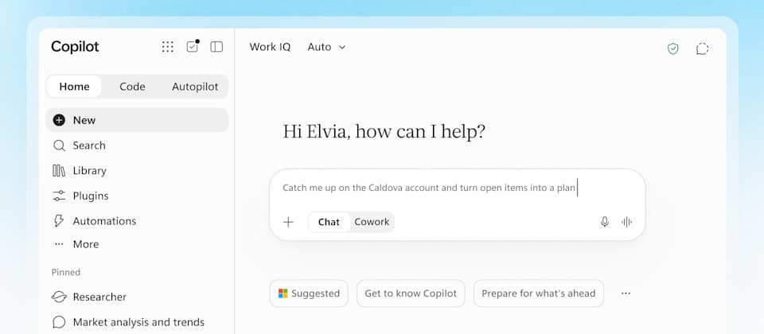Screen dimensions: 764x334
Task: Expand More in the sidebar
Action: [137, 244]
